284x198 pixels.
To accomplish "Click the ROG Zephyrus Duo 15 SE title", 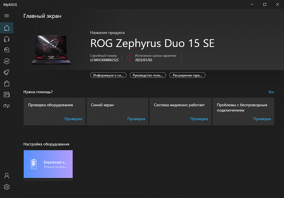I will click(x=152, y=43).
